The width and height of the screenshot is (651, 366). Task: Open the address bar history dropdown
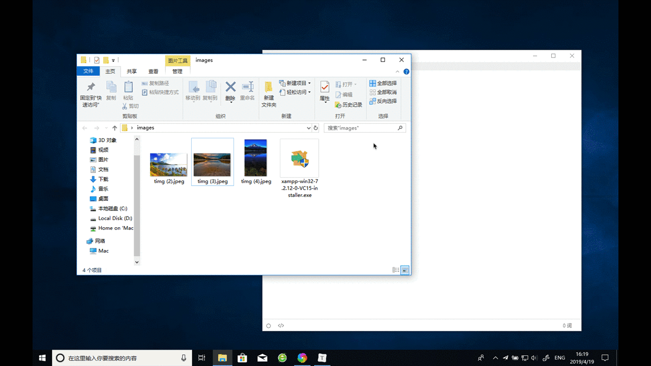point(309,128)
